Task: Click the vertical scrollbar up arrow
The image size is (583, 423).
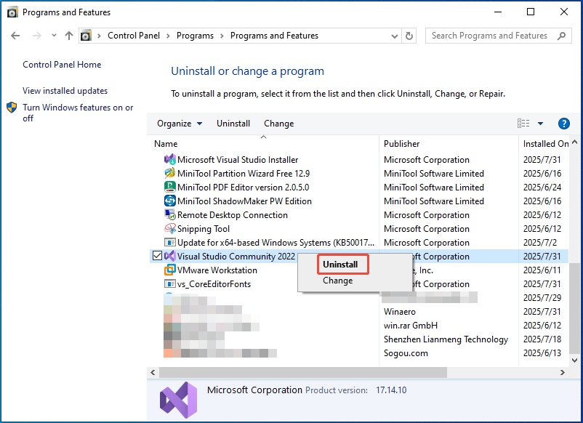Action: 574,142
